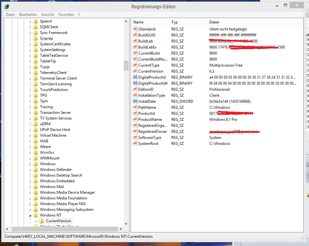
Task: Click tree scrollbar down arrow
Action: point(126,224)
